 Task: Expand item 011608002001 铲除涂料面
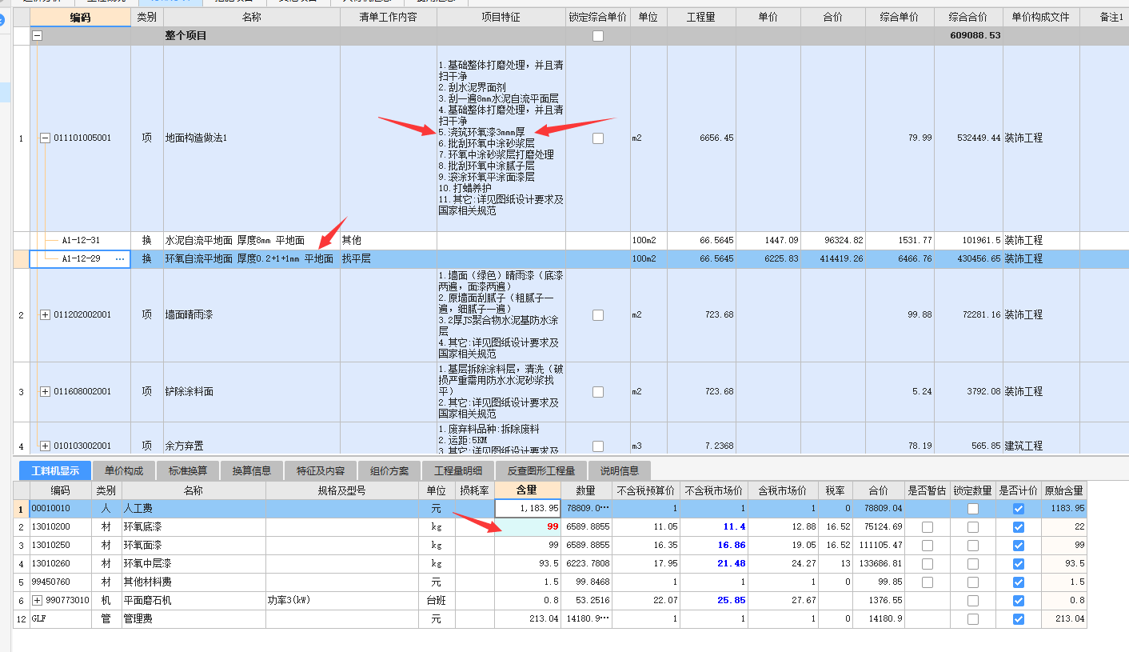coord(45,392)
